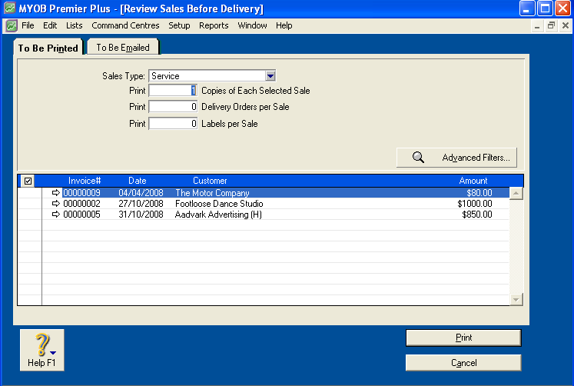Click the list scrollbar up arrow
This screenshot has height=386, width=574.
[516, 193]
